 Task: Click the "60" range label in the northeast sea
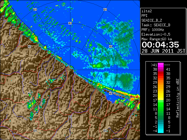105,9
